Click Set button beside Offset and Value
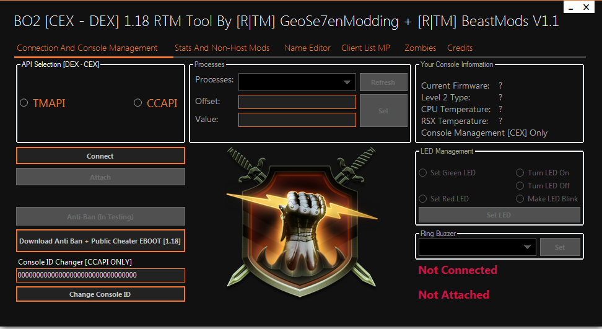 tap(383, 110)
